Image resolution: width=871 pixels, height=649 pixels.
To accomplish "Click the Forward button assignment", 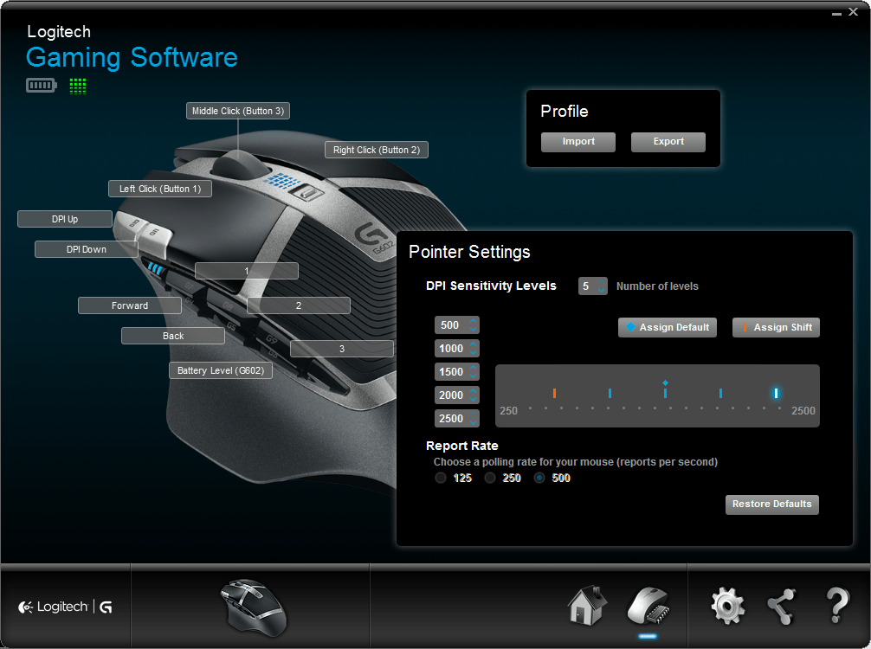I will (x=130, y=305).
